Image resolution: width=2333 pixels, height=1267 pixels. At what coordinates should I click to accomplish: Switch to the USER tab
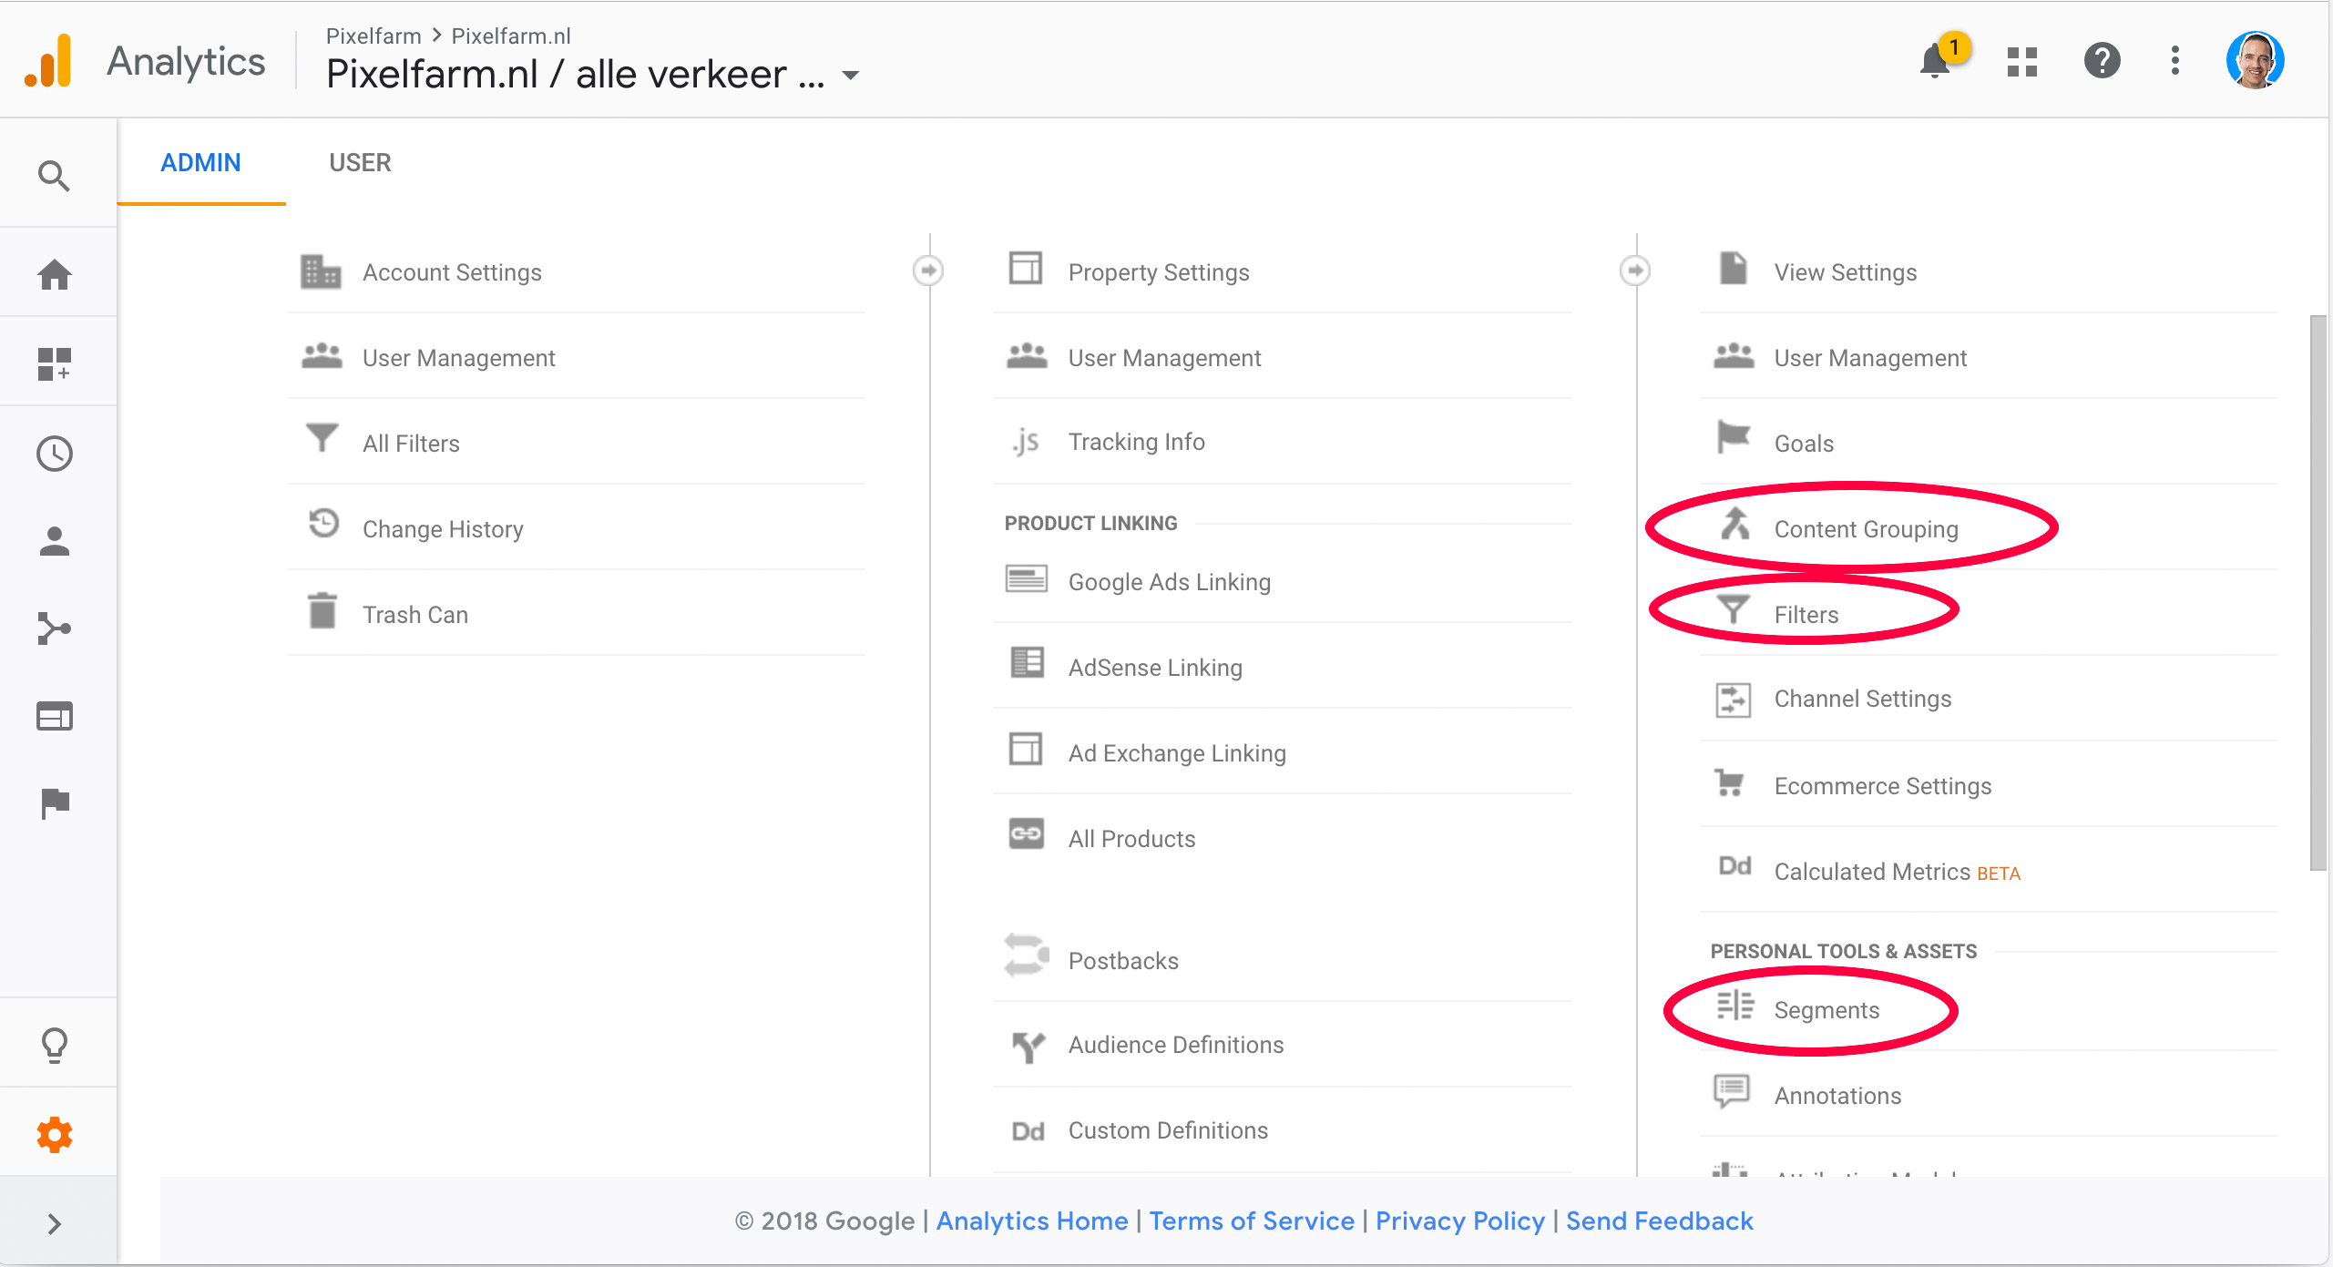coord(360,162)
